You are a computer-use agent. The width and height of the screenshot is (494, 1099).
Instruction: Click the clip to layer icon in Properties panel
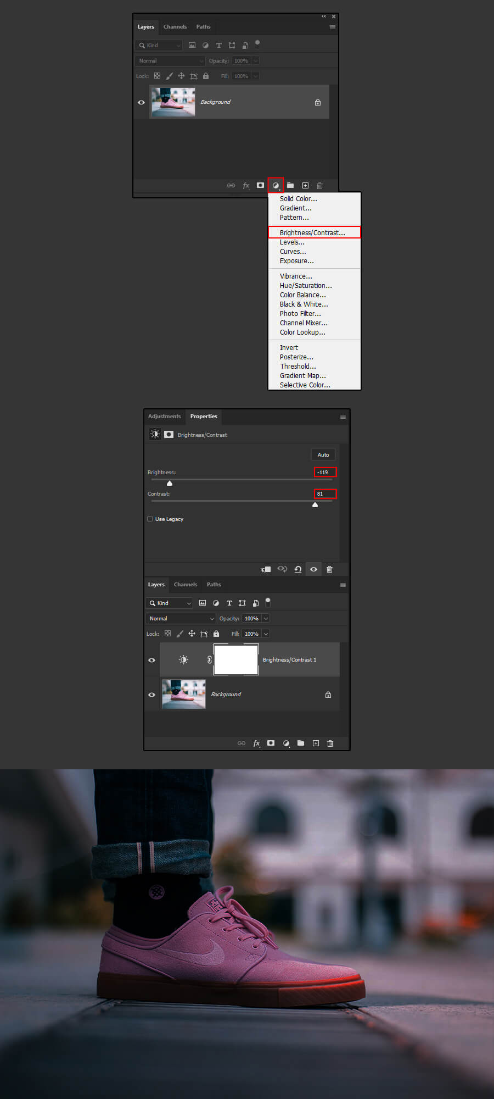tap(266, 569)
